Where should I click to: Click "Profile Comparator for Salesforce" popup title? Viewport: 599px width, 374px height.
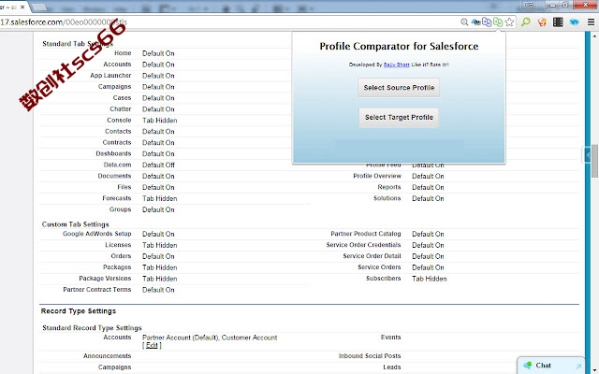coord(399,46)
